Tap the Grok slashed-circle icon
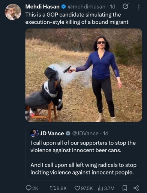147x193 pixels. [125, 7]
